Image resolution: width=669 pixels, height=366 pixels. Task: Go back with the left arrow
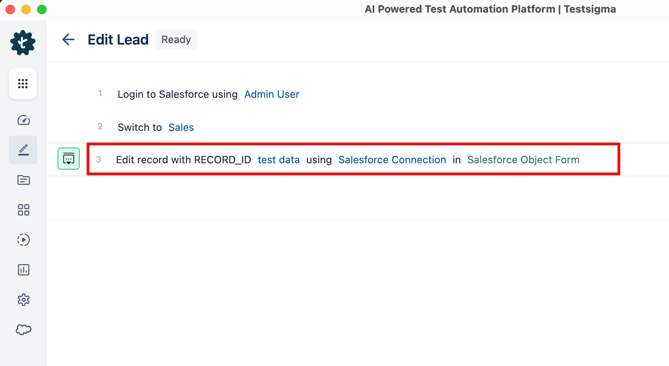coord(68,39)
